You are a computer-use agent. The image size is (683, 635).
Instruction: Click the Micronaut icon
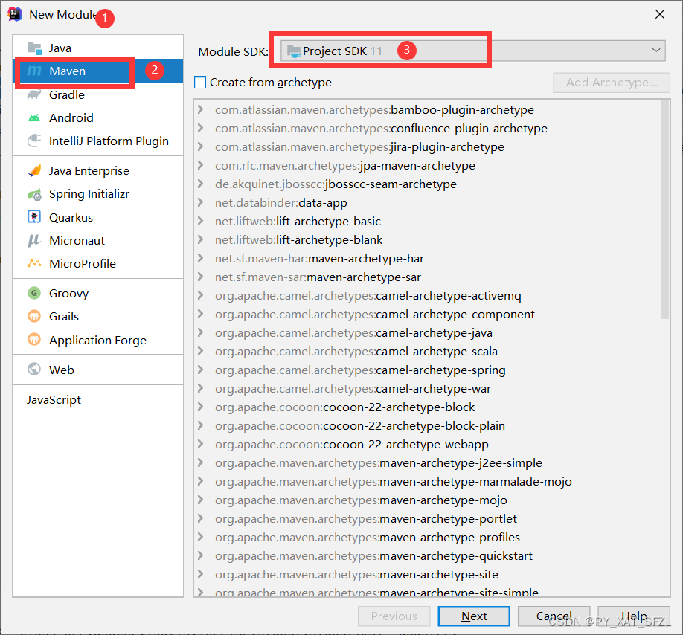pos(34,240)
